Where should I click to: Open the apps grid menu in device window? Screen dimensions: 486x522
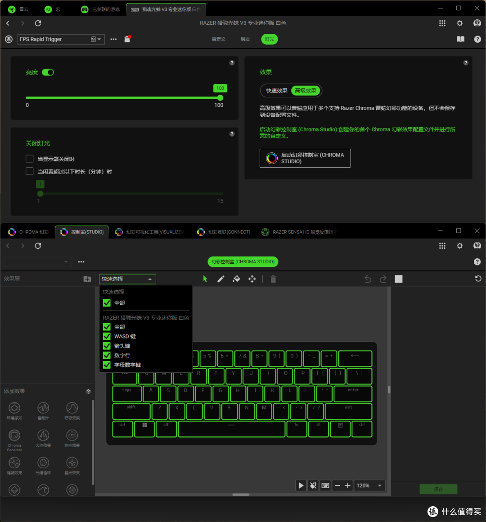[x=442, y=23]
